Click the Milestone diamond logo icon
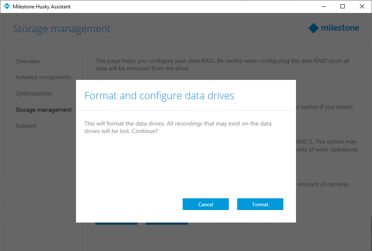The image size is (372, 251). pos(313,28)
